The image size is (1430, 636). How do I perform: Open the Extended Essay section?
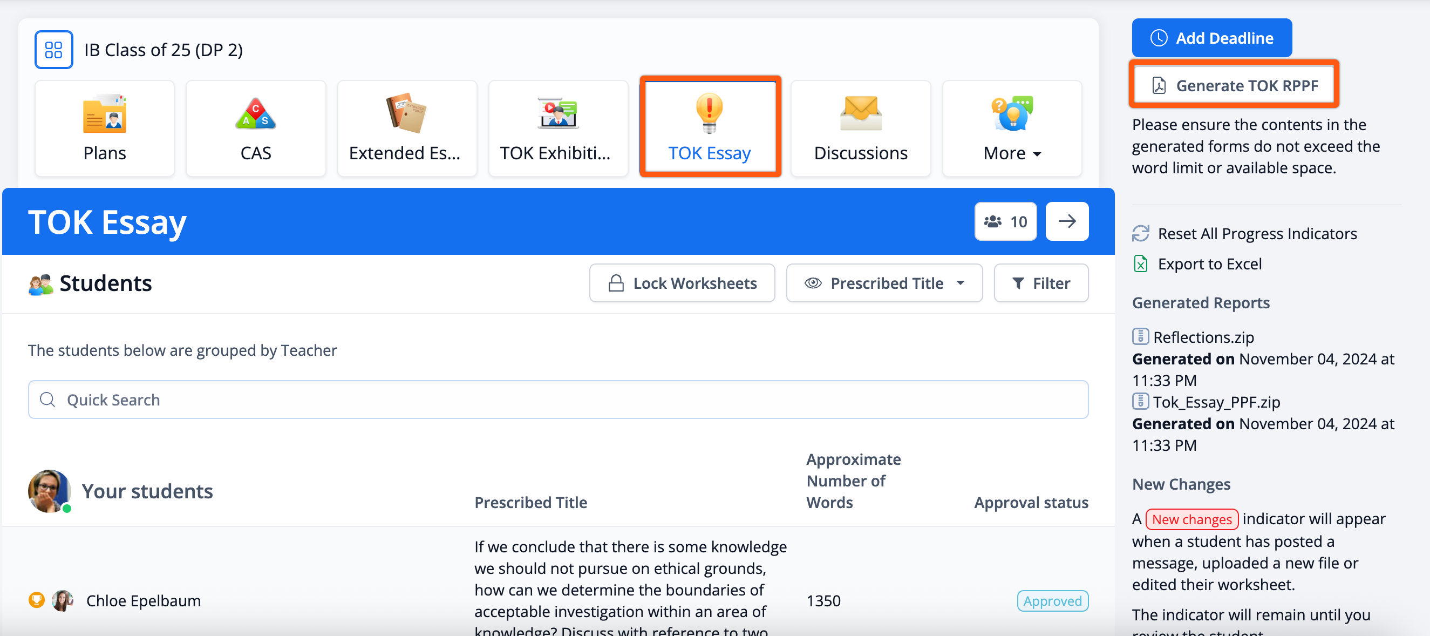tap(406, 129)
